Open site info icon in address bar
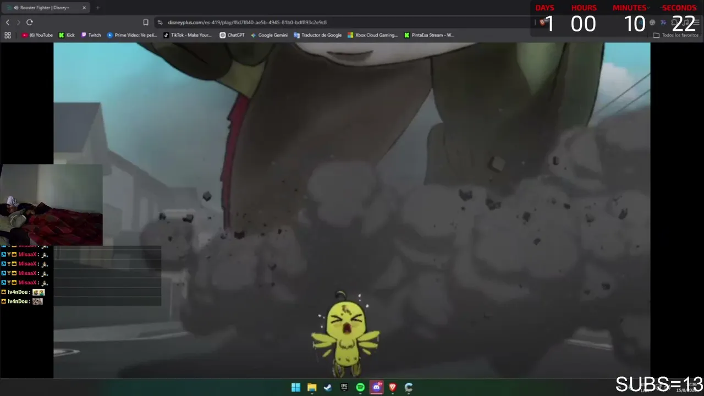This screenshot has height=396, width=704. click(160, 22)
